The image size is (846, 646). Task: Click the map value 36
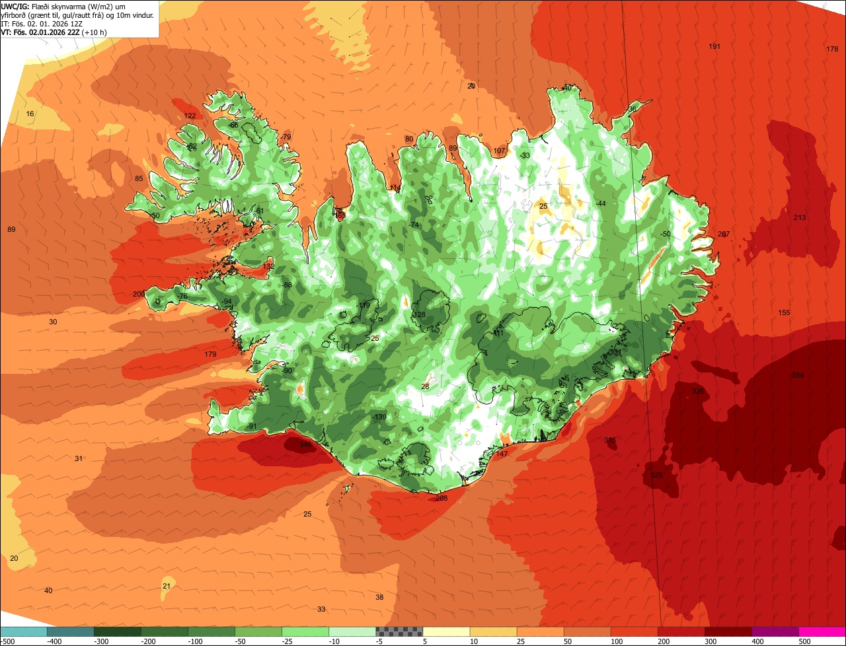coord(632,109)
